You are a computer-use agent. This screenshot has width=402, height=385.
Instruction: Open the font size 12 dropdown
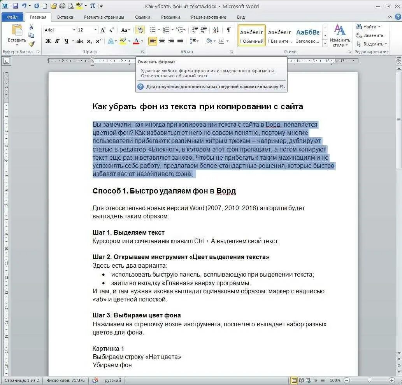click(95, 30)
